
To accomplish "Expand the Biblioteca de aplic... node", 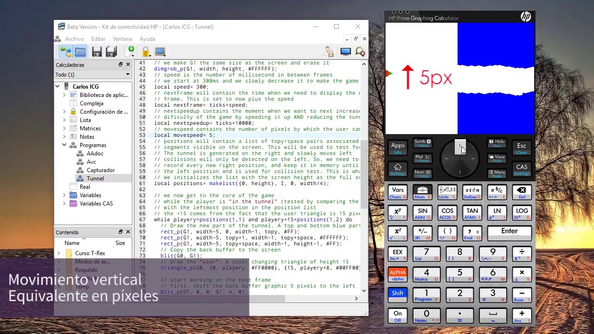I will tap(65, 95).
